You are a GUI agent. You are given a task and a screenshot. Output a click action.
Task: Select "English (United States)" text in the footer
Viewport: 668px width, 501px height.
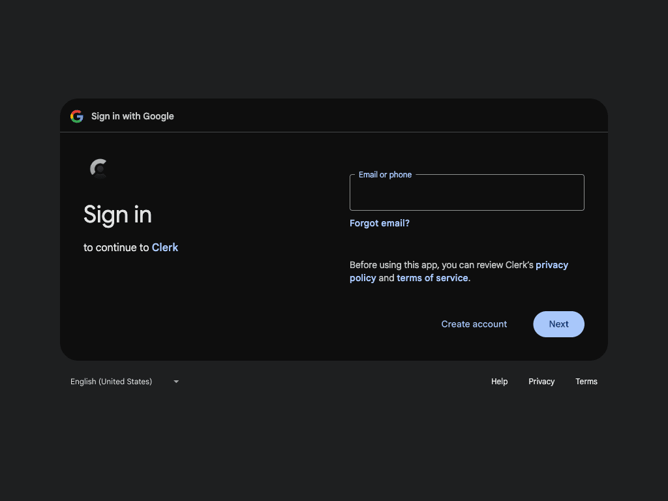tap(111, 382)
